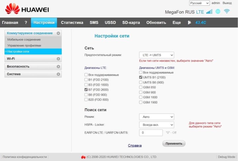This screenshot has height=161, width=238.
Task: Select Управление профилями in the sidebar
Action: pyautogui.click(x=24, y=45)
